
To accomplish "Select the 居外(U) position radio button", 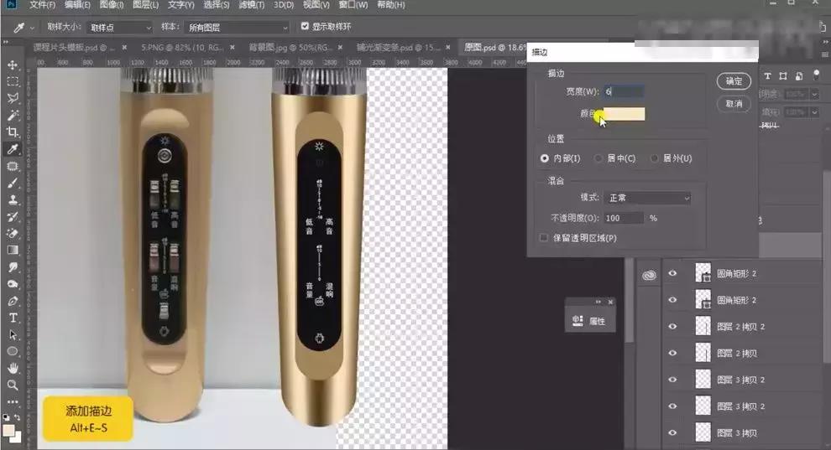I will pos(655,158).
